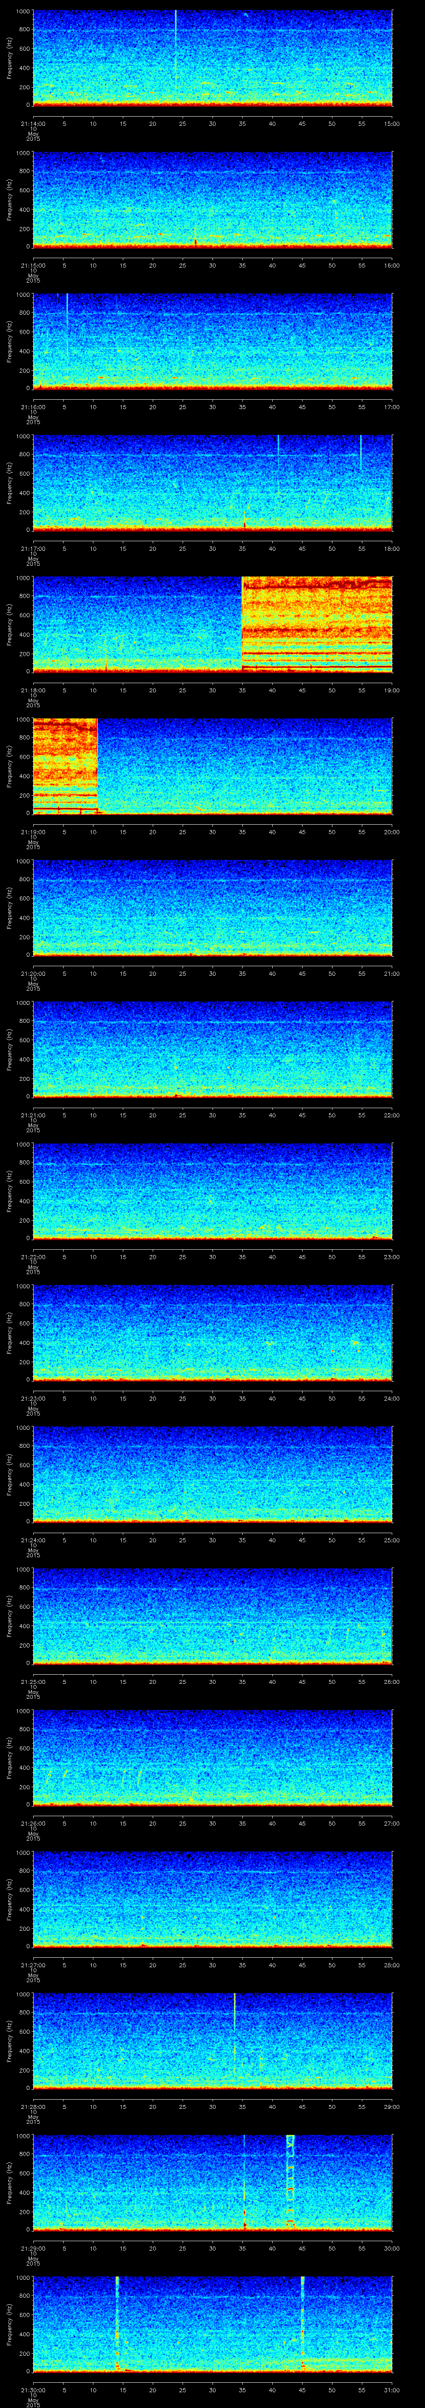
Task: Click the 30:00 end time label
Action: [x=392, y=2248]
